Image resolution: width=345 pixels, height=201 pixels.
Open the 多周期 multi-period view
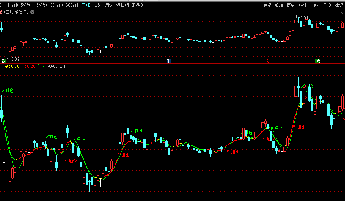point(122,5)
